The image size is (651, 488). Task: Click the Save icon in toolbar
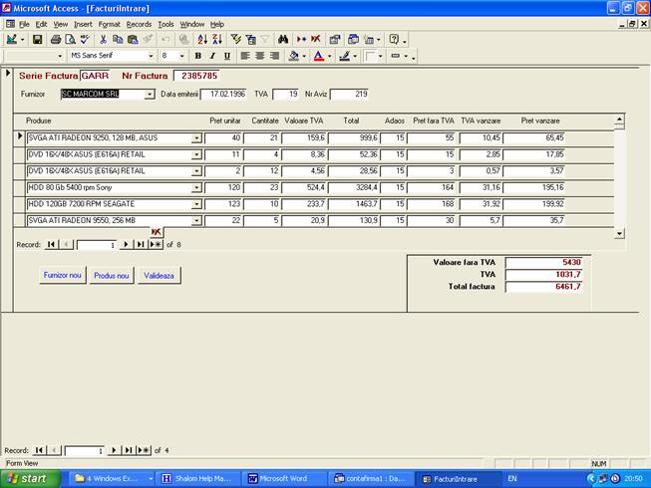point(37,40)
